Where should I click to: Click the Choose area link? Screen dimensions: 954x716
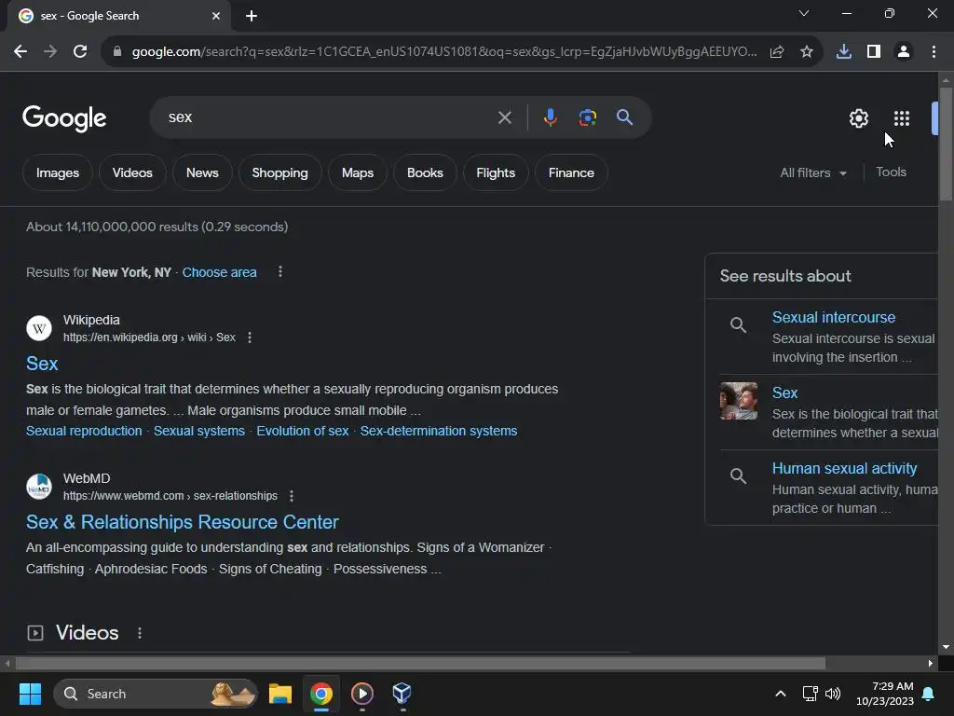click(x=219, y=272)
